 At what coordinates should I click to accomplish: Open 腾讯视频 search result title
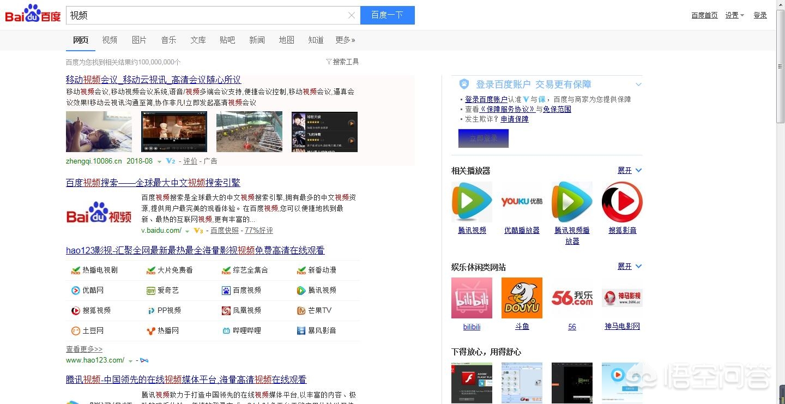tap(186, 379)
